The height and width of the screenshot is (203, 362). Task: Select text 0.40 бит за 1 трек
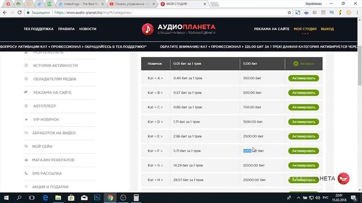pyautogui.click(x=188, y=78)
